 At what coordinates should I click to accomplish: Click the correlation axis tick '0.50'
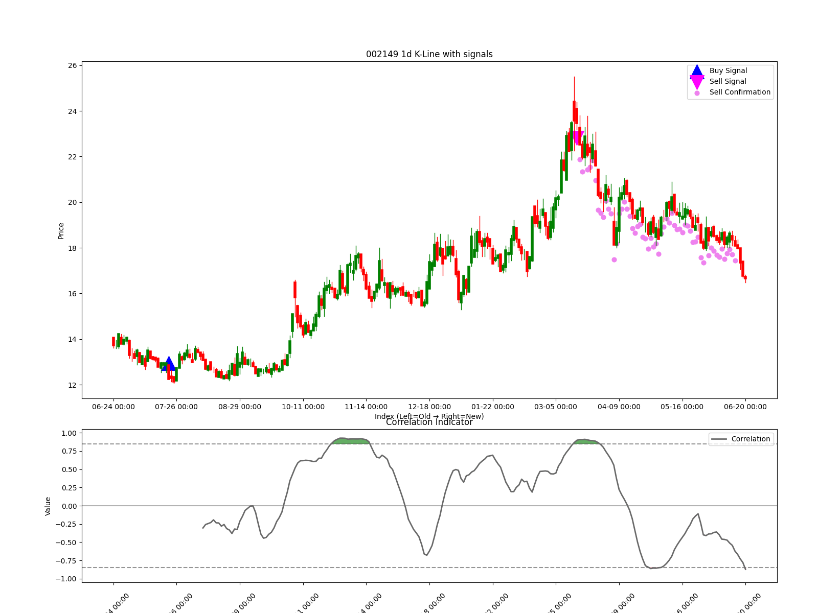coord(69,470)
